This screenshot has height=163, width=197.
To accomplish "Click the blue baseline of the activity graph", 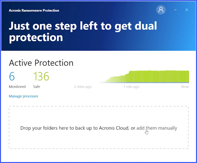I will point(144,83).
